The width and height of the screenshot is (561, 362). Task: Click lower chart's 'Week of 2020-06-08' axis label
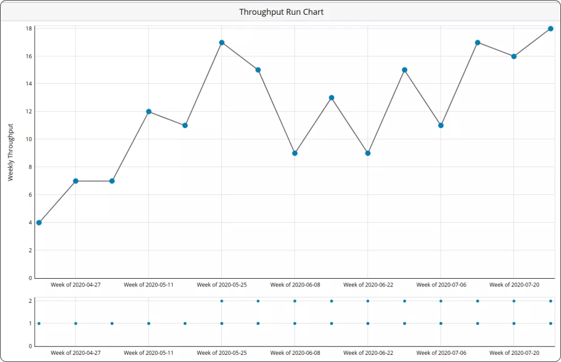(x=295, y=353)
